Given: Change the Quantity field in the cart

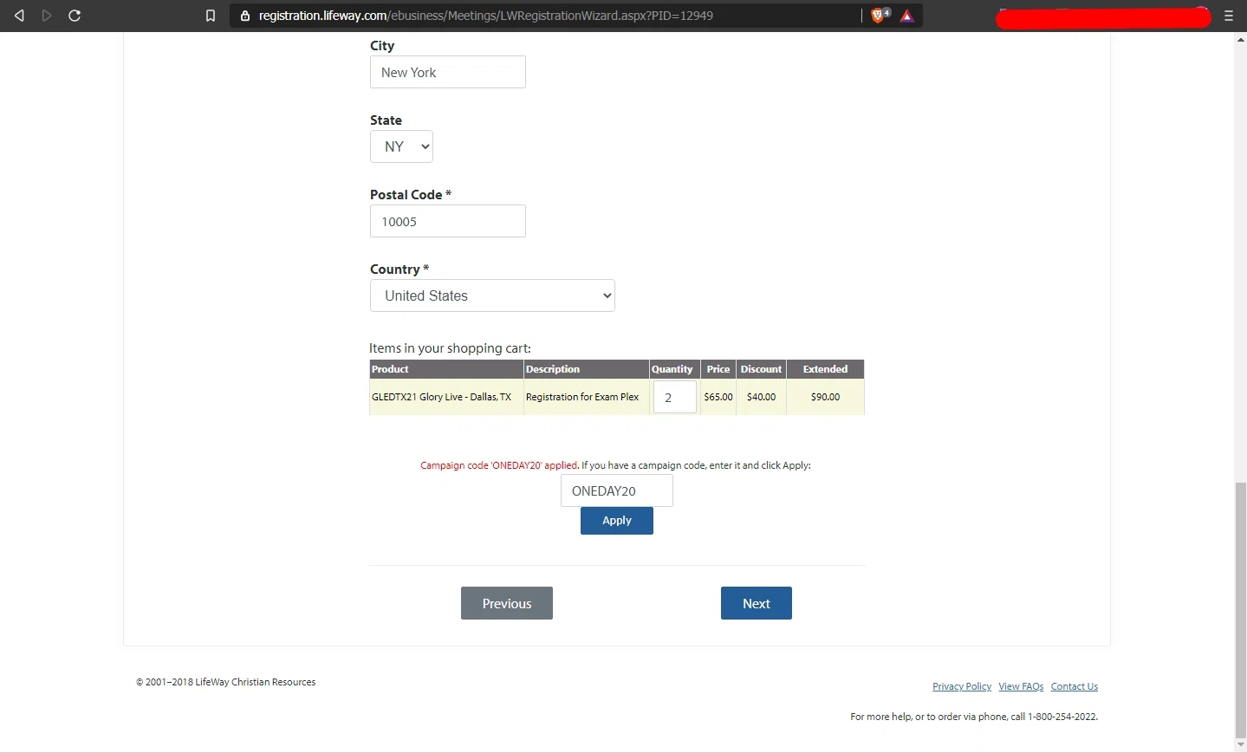Looking at the screenshot, I should pos(674,397).
